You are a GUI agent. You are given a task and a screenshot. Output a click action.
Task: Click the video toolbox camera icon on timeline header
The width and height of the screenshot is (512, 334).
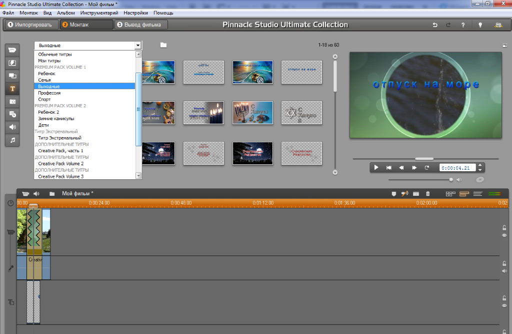coord(25,194)
